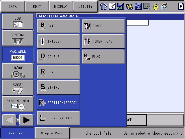185x139 pixels.
Task: Select the VARIABLE B001 menu item
Action: (18, 54)
